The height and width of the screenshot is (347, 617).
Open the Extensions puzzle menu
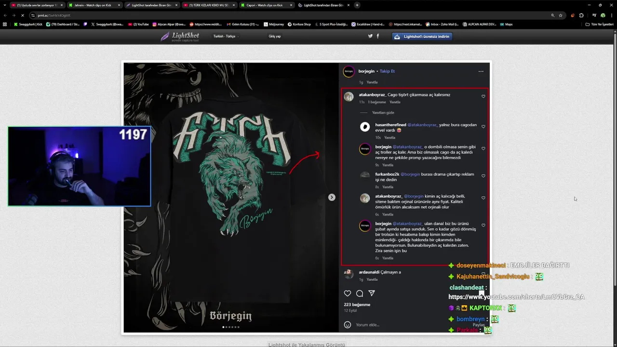(581, 15)
